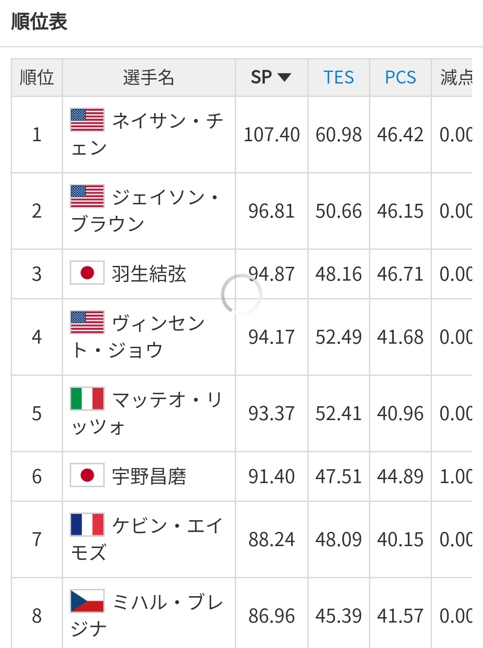483x648 pixels.
Task: Select skater name 羽生結弦
Action: coord(148,274)
